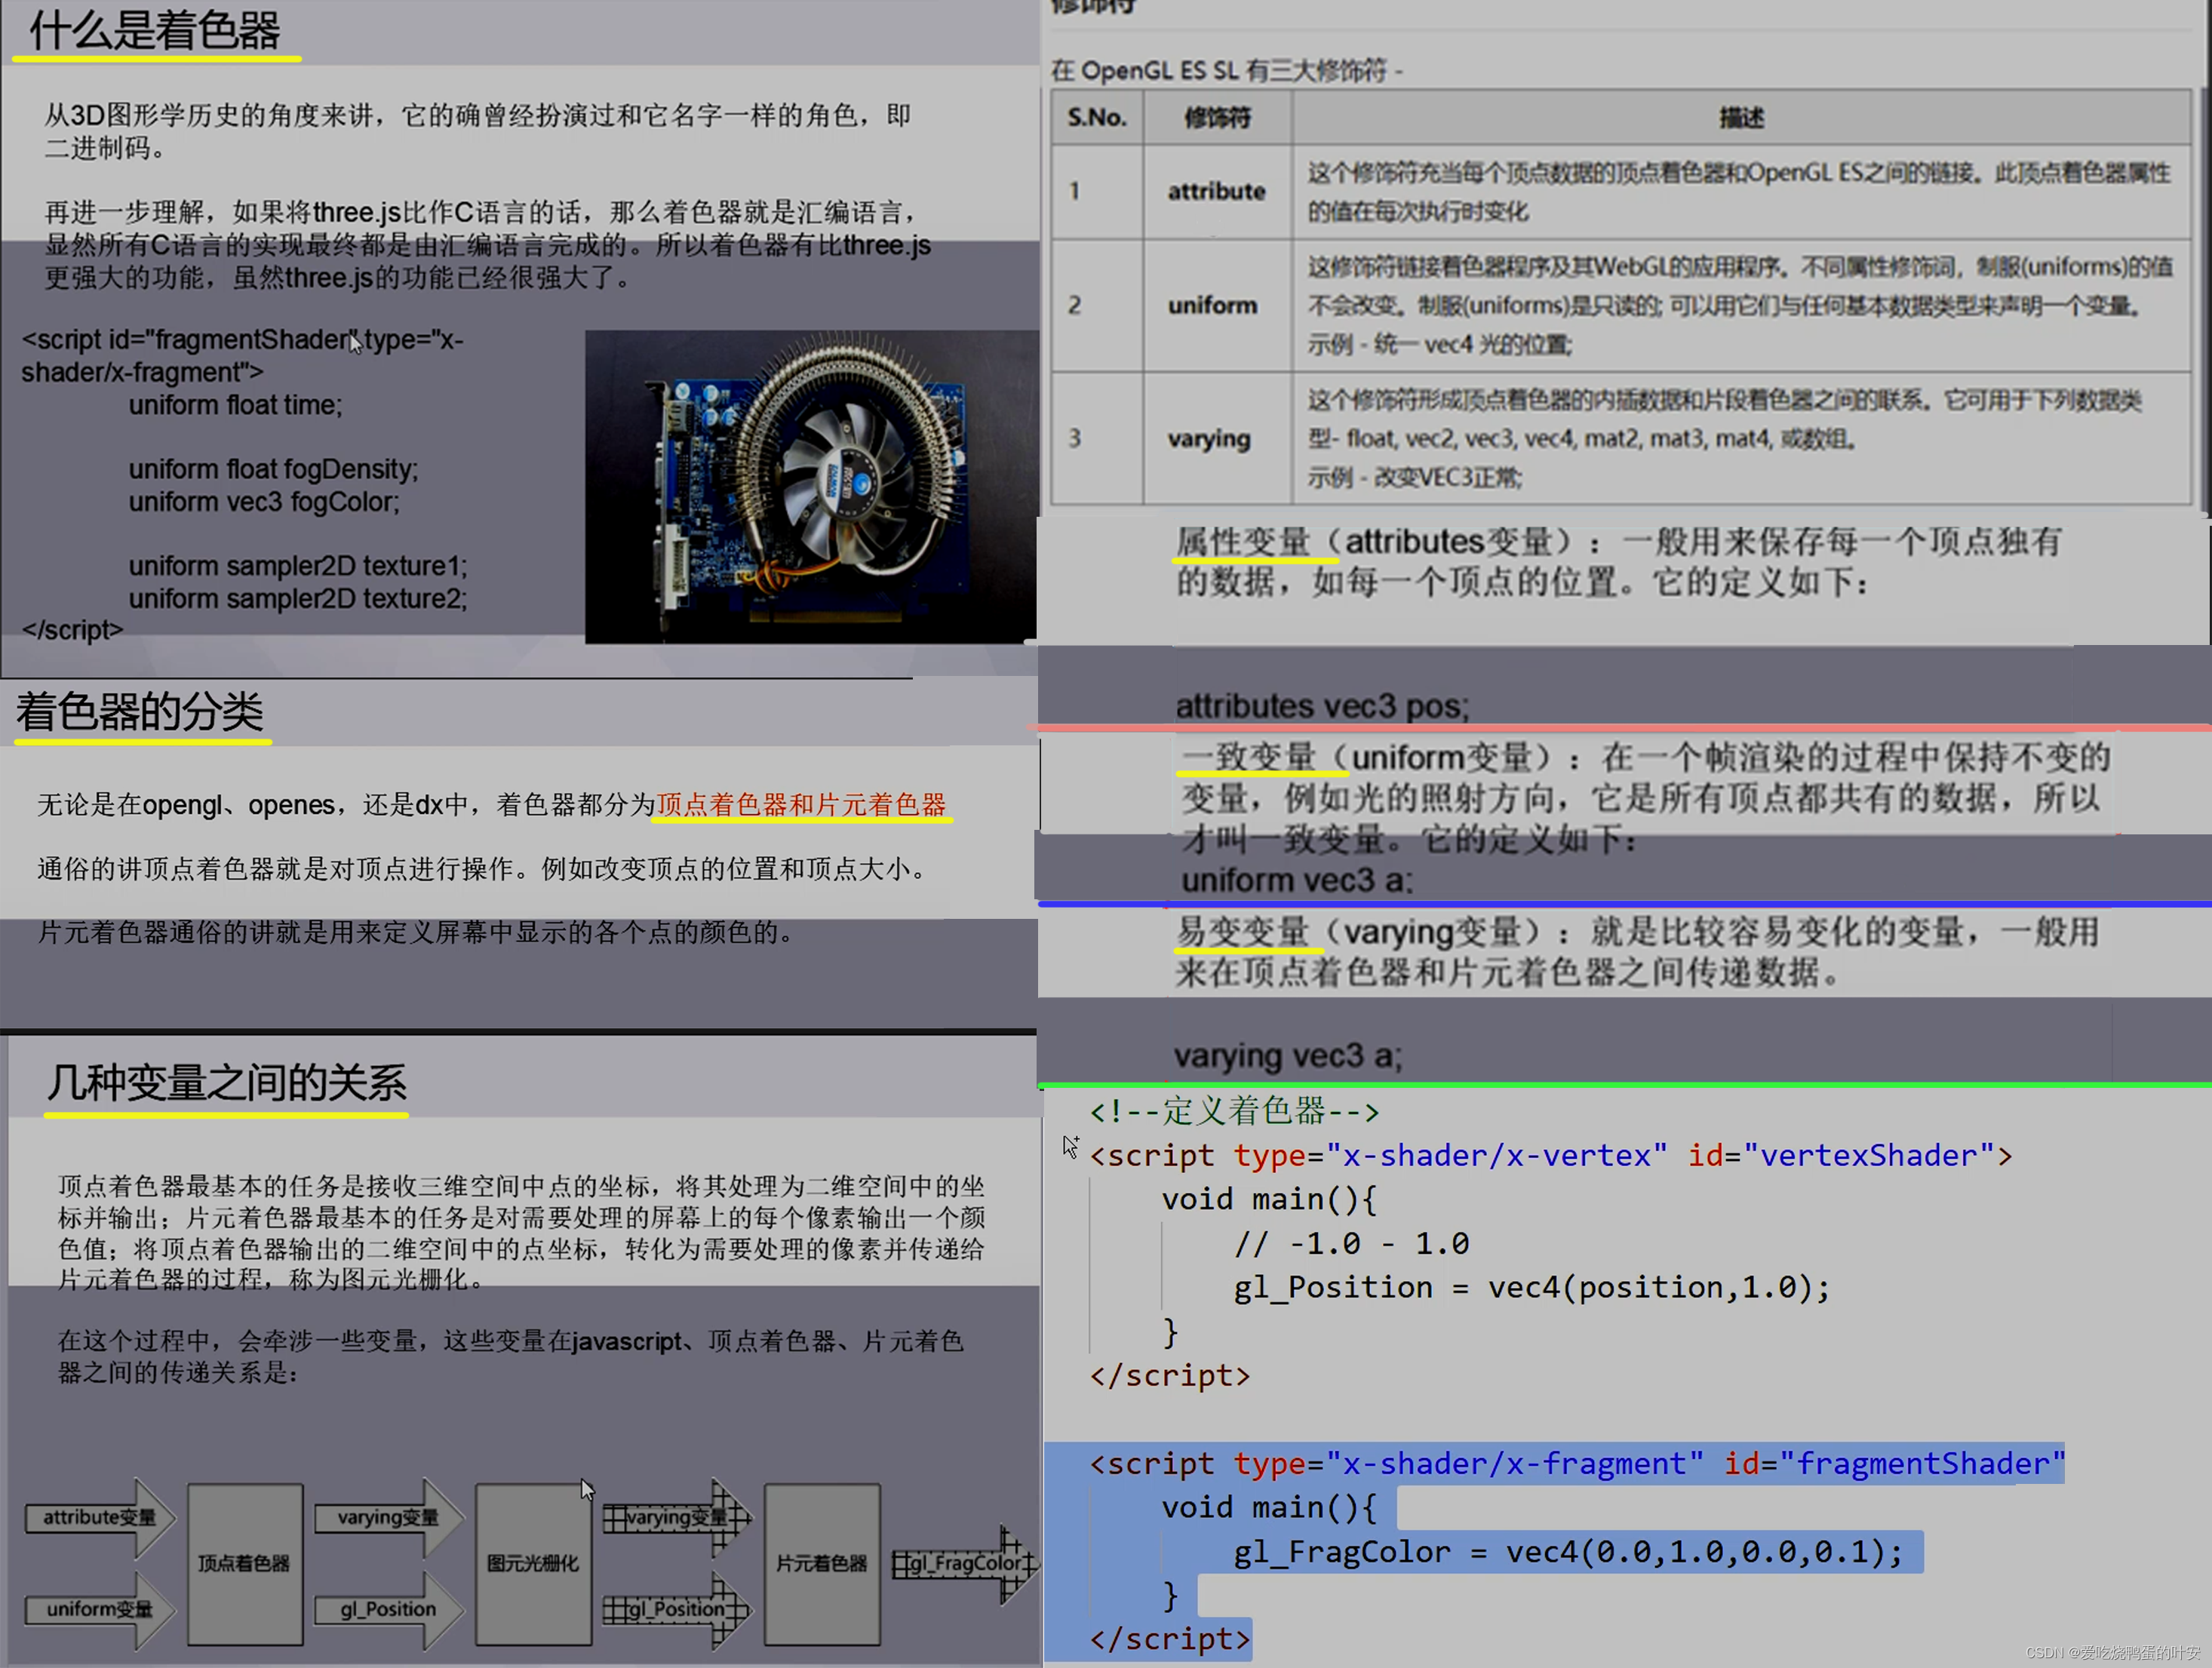2212x1668 pixels.
Task: Click the 'attribute变量' arrow in the diagram
Action: point(99,1517)
